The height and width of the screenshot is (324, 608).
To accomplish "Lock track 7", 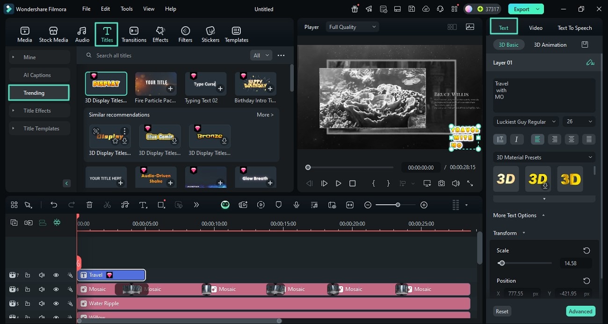I will pos(28,275).
